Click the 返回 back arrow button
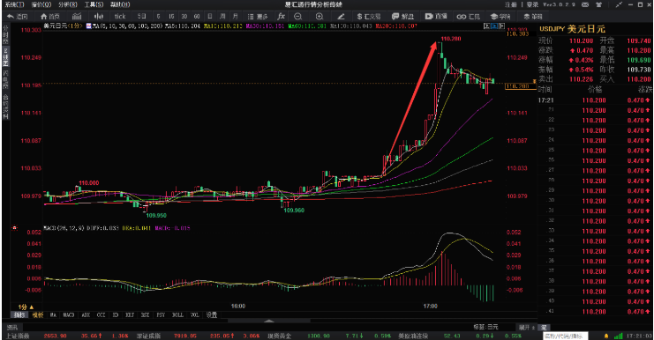The width and height of the screenshot is (654, 340). pos(18,16)
